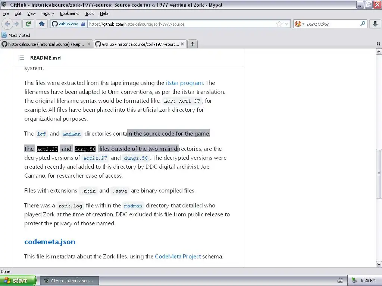Viewport: 382px width, 286px height.
Task: Go forward with the Forward arrow button
Action: (16, 24)
